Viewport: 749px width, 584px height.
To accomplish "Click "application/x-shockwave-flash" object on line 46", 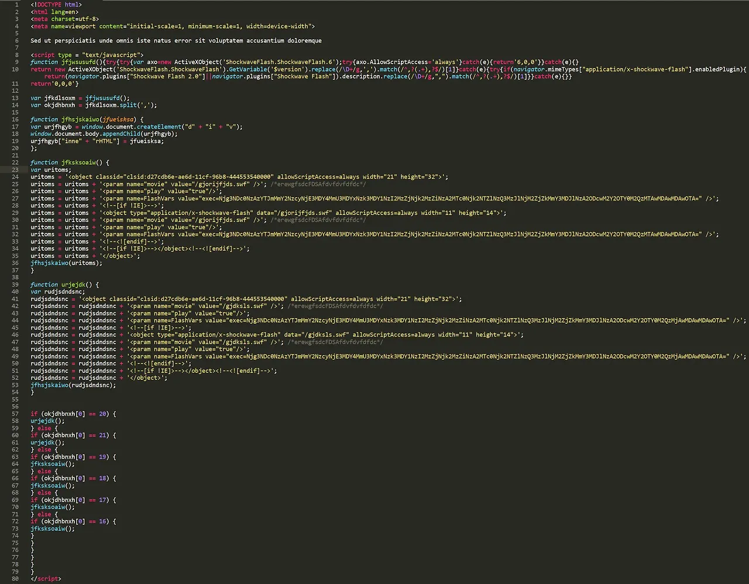I will (x=277, y=335).
